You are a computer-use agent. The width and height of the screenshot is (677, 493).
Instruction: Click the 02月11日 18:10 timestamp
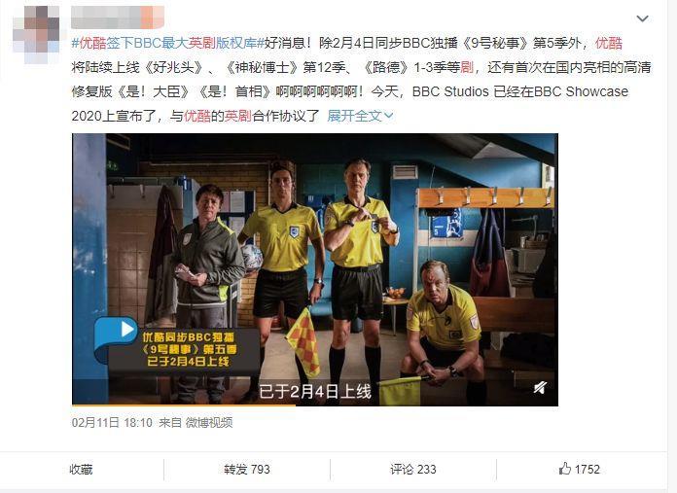point(112,422)
